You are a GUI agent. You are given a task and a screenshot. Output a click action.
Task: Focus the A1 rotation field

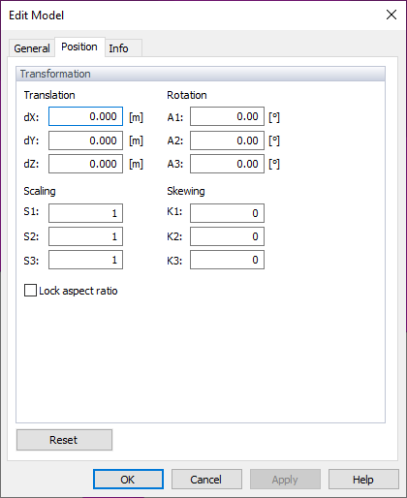point(227,116)
